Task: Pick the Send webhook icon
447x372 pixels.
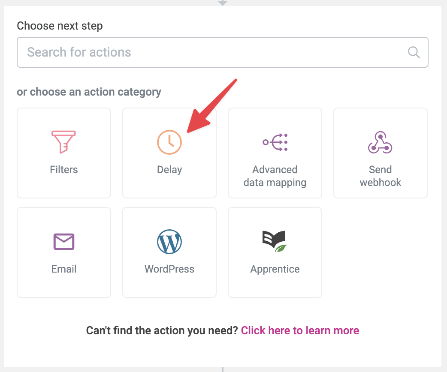Action: (x=381, y=142)
